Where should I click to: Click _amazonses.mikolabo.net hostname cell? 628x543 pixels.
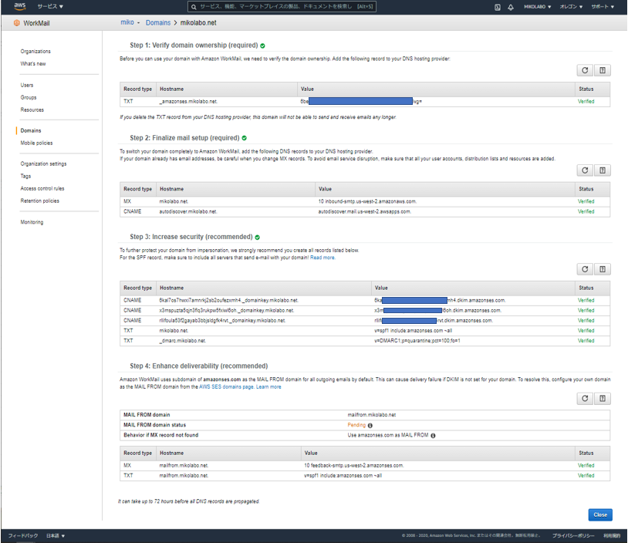188,102
